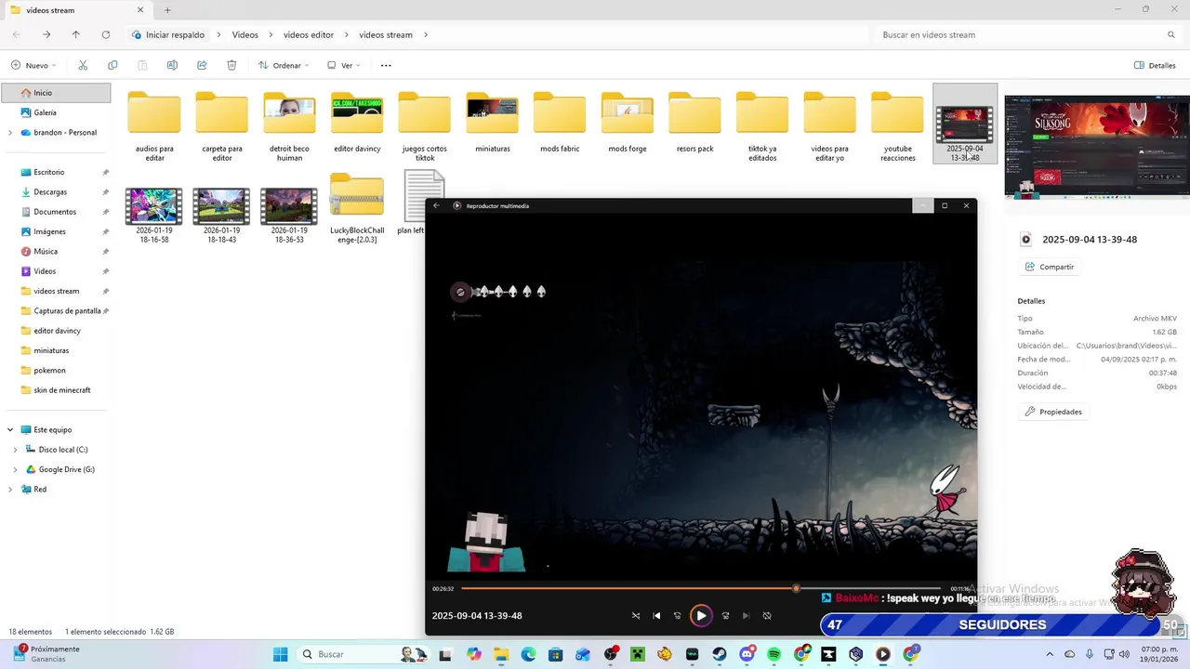
Task: Open Spotify from the taskbar
Action: (774, 654)
